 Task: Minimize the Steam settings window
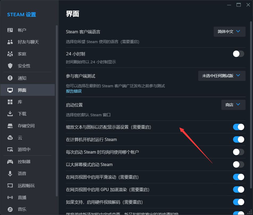coord(229,5)
